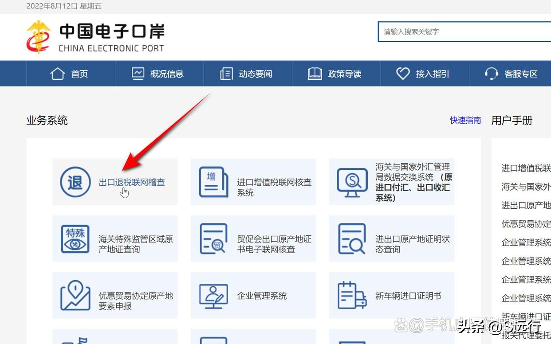Open 进口增值税联网核查系统 via its document icon
The image size is (551, 344).
pos(213,182)
